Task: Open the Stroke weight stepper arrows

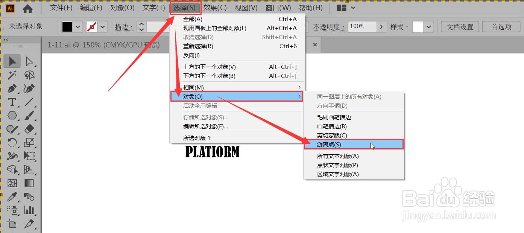Action: coord(141,27)
